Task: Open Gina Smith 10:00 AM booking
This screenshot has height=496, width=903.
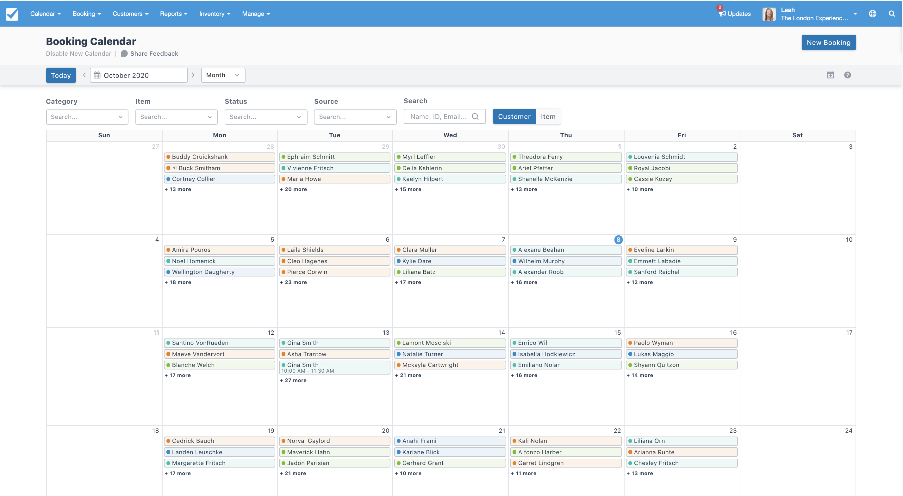Action: 335,367
